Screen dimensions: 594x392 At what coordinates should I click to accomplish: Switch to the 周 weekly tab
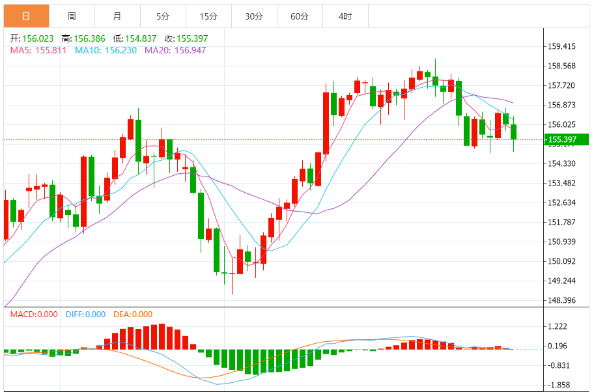[x=72, y=16]
